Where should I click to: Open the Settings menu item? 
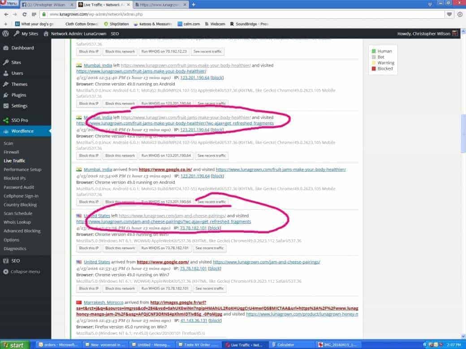pos(19,106)
